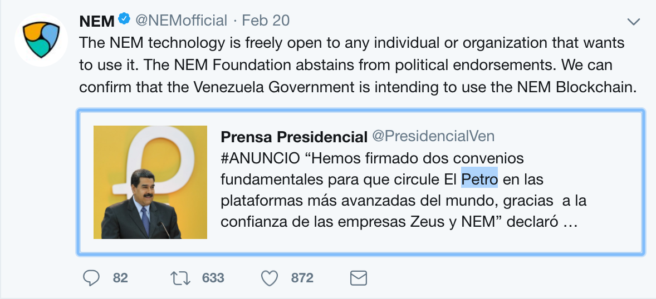Click the blue verified badge beside NEM
The image size is (656, 299).
tap(124, 21)
